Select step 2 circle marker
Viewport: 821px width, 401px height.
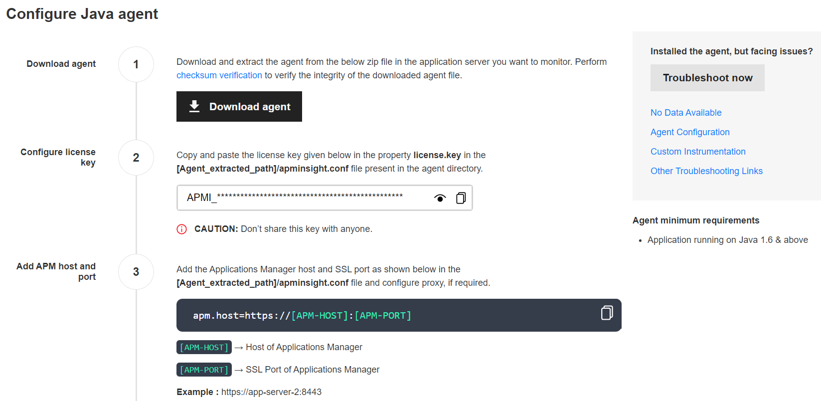pyautogui.click(x=136, y=158)
